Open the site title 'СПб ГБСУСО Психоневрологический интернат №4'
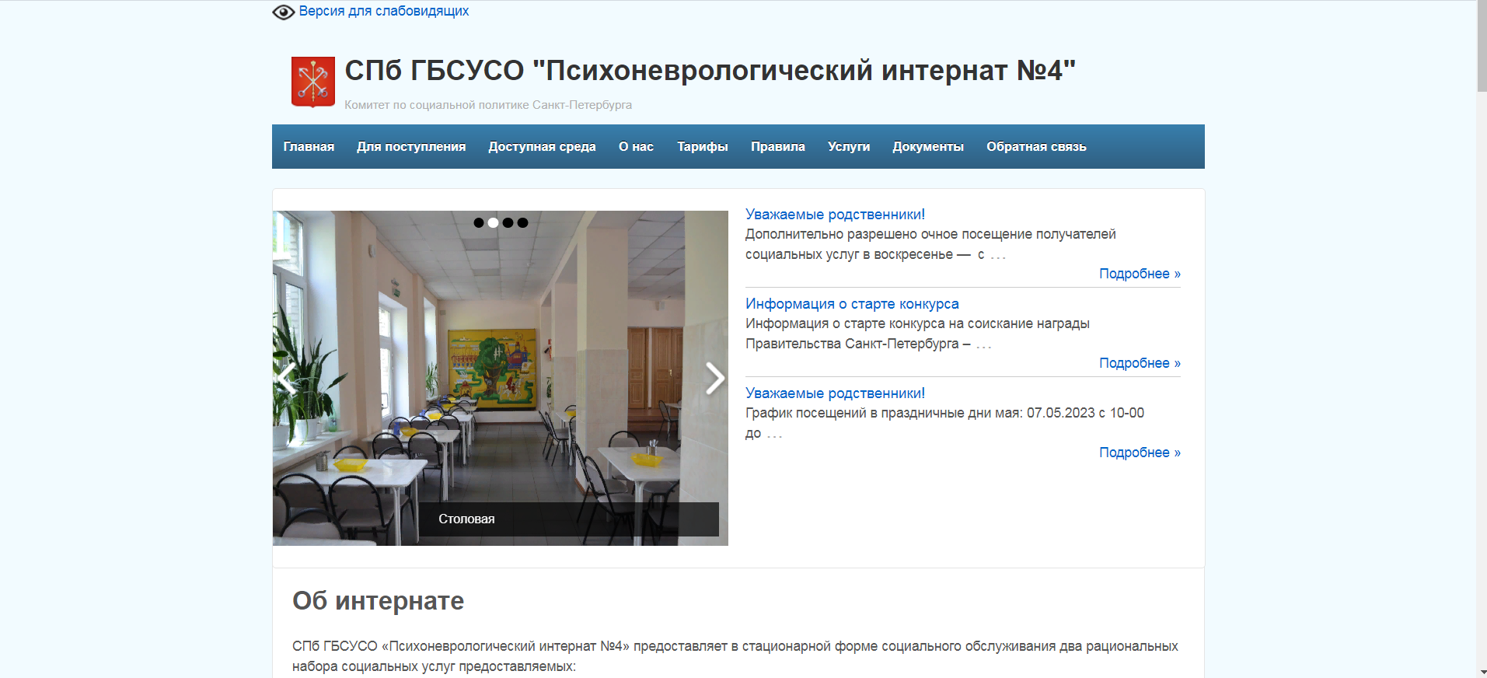1487x678 pixels. point(710,71)
